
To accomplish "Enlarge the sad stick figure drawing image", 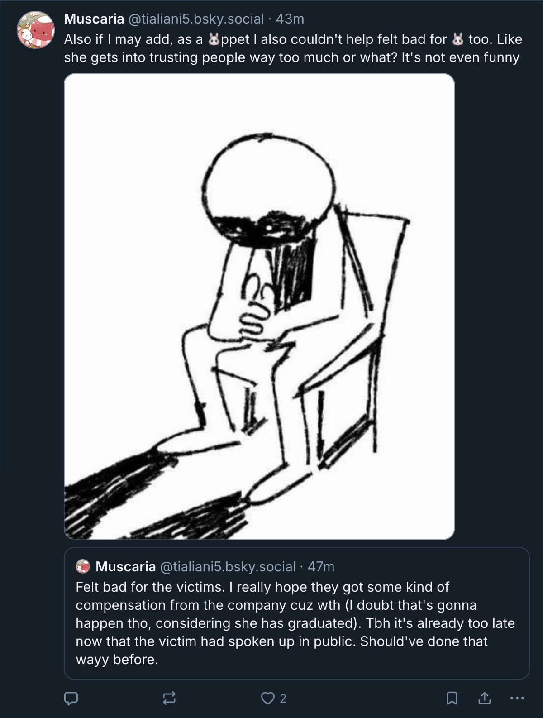I will click(x=259, y=306).
